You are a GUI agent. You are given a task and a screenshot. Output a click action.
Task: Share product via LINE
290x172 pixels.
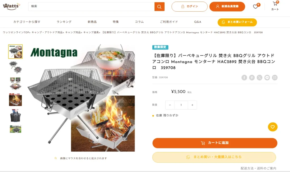tap(267, 77)
